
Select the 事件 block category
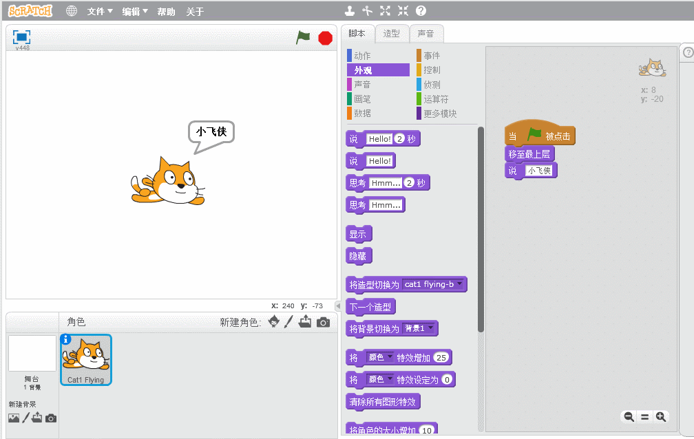447,56
